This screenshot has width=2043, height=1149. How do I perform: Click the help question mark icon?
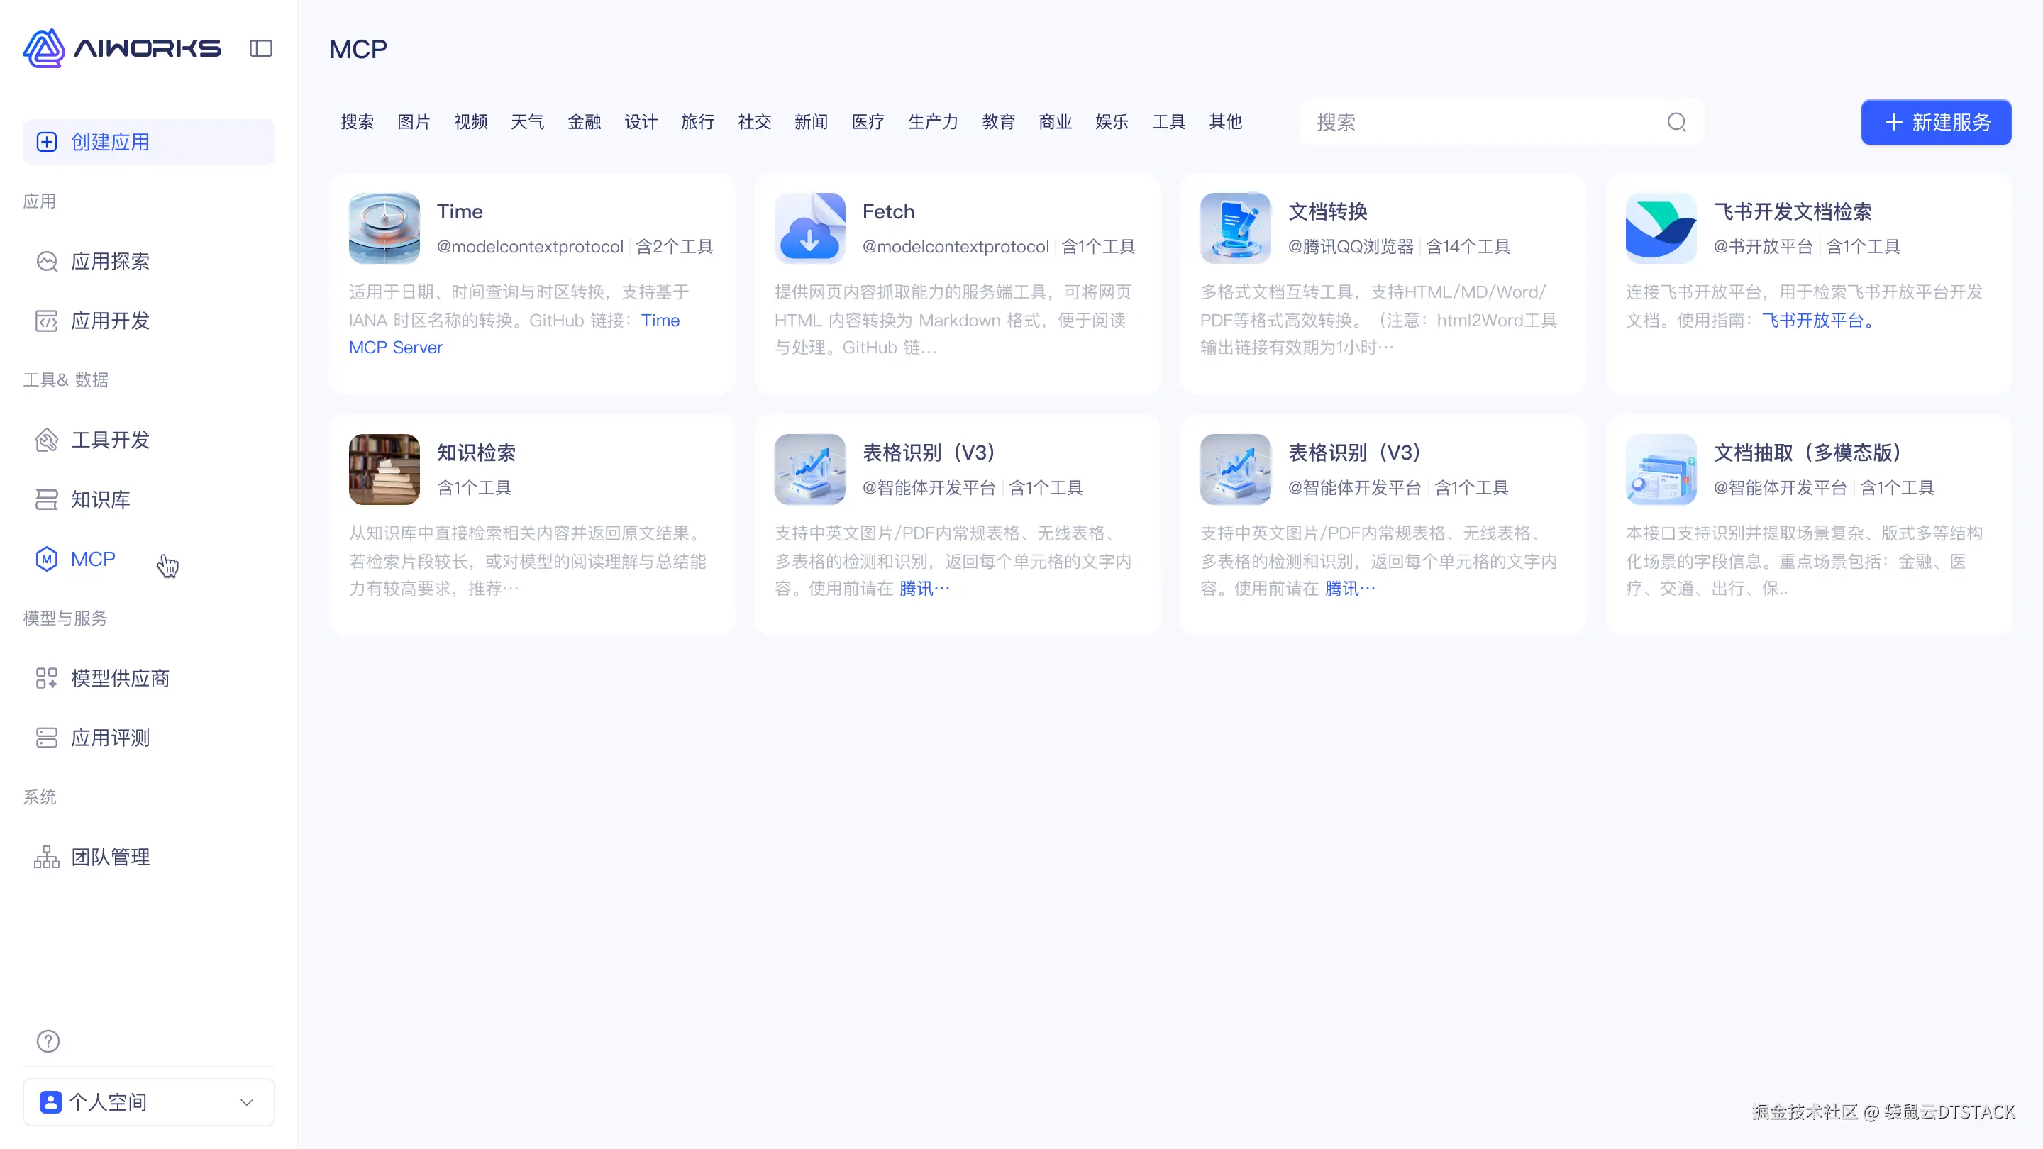[48, 1040]
